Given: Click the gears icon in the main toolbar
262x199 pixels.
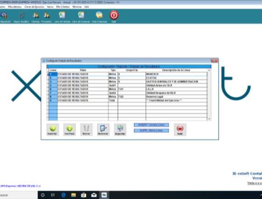Looking at the screenshot, I should tap(4, 15).
